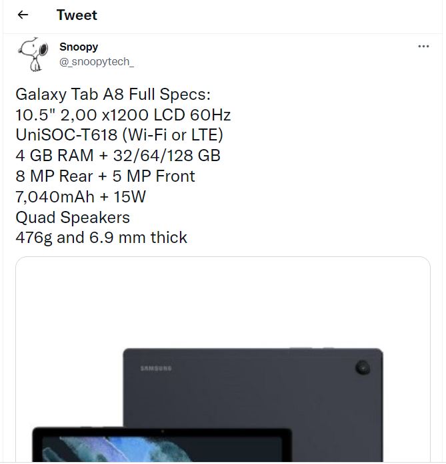The image size is (446, 464).
Task: Click the Tweet header title
Action: [77, 15]
